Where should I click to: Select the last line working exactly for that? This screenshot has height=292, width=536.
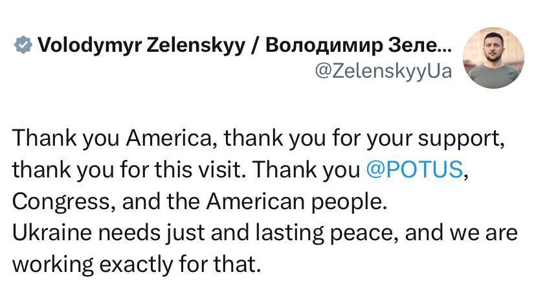pyautogui.click(x=137, y=264)
